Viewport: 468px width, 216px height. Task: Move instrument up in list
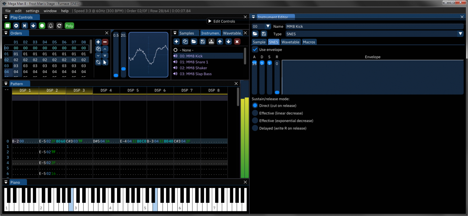point(220,42)
